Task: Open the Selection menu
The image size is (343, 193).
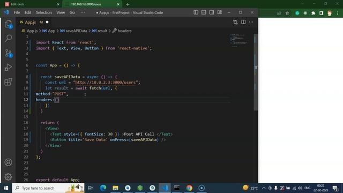Action: pos(44,12)
